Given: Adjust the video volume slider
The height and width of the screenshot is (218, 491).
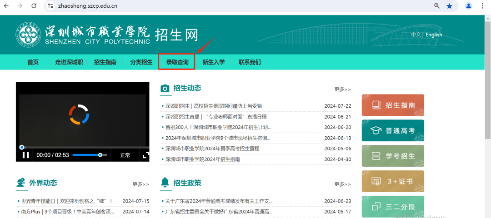Looking at the screenshot, I should (x=90, y=155).
